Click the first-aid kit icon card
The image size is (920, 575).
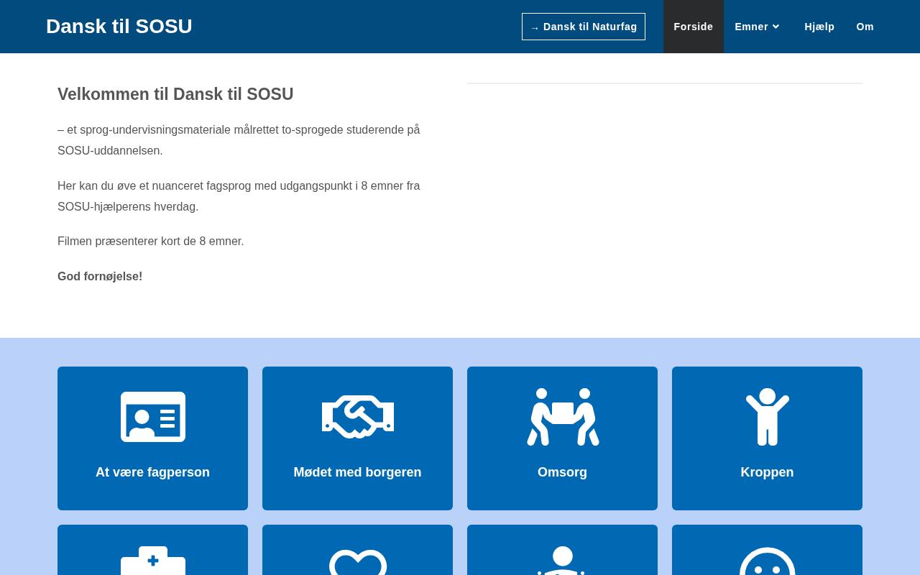point(152,550)
